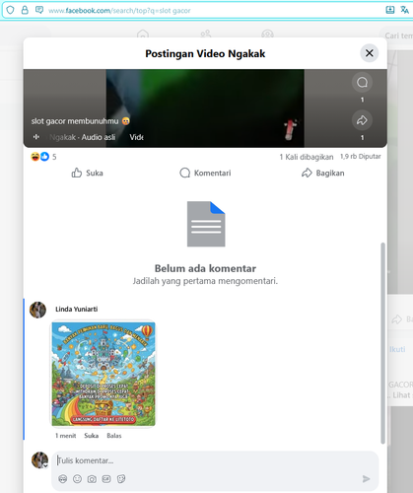Click the 'slot gacor membunuhmu' video caption
This screenshot has width=413, height=493.
coord(81,121)
